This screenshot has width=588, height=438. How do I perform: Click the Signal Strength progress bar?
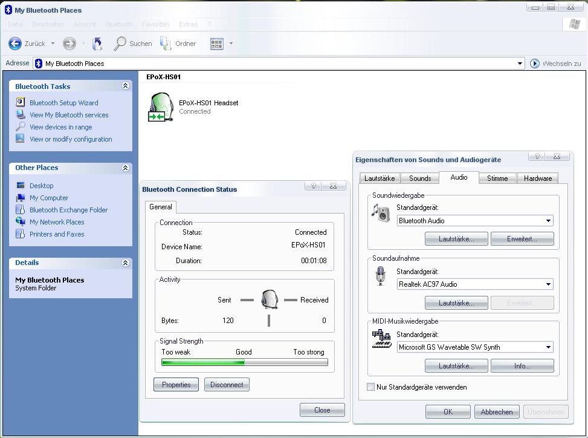(245, 362)
